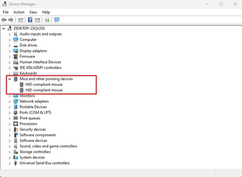Viewport: 242px width, 177px height.
Task: Click USB icon beside Universal Serial Bus controllers
Action: [x=15, y=163]
